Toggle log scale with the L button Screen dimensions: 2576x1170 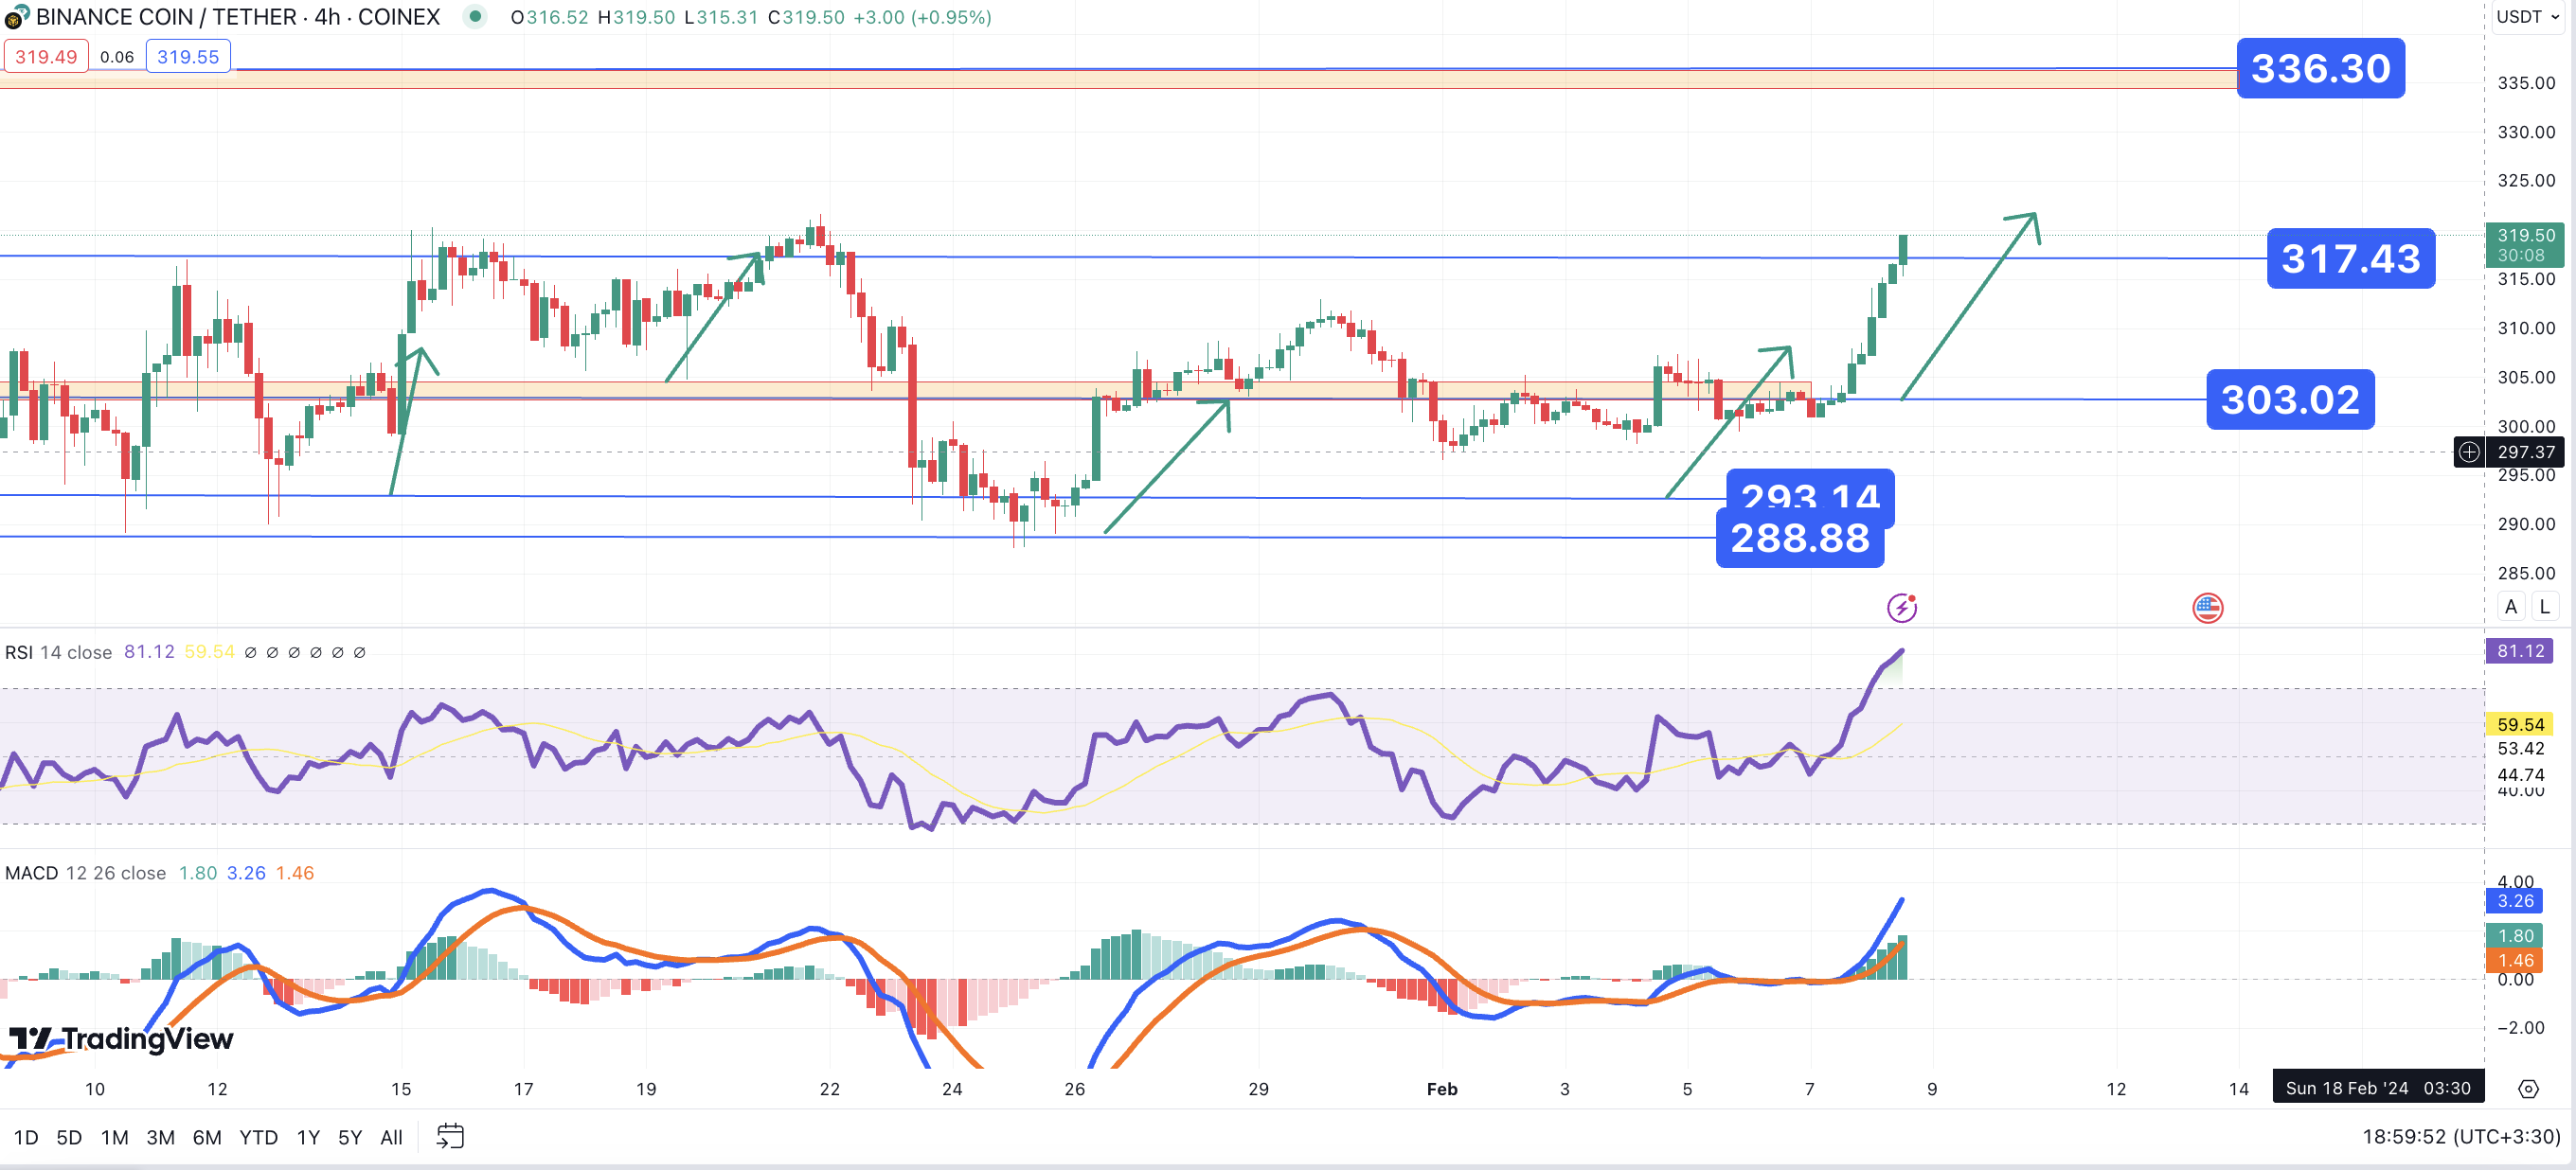(2544, 607)
